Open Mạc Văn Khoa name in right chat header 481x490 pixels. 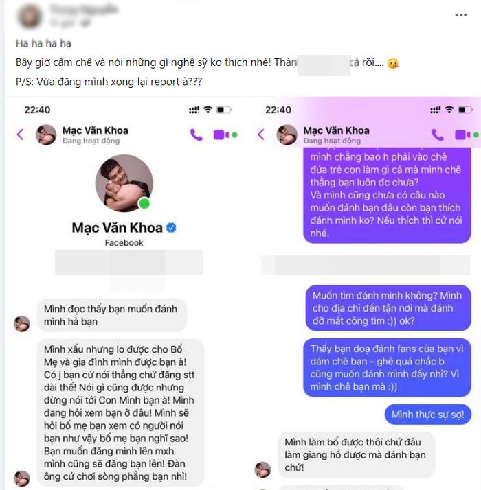(337, 130)
